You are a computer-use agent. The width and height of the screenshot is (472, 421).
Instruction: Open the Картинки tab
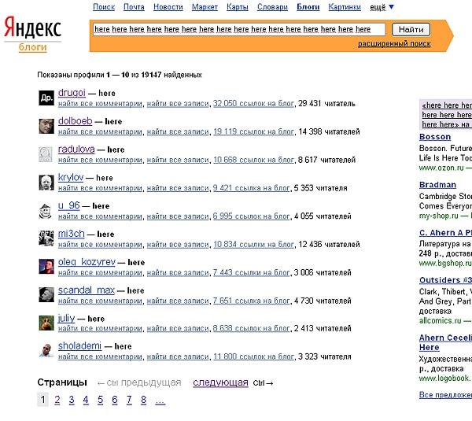(345, 7)
